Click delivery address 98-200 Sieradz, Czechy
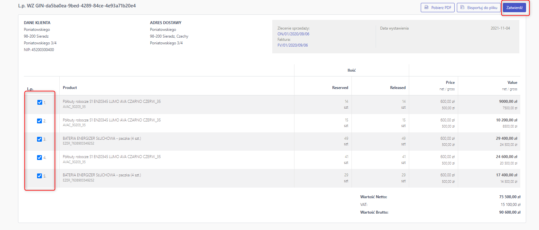Image resolution: width=539 pixels, height=230 pixels. click(169, 36)
